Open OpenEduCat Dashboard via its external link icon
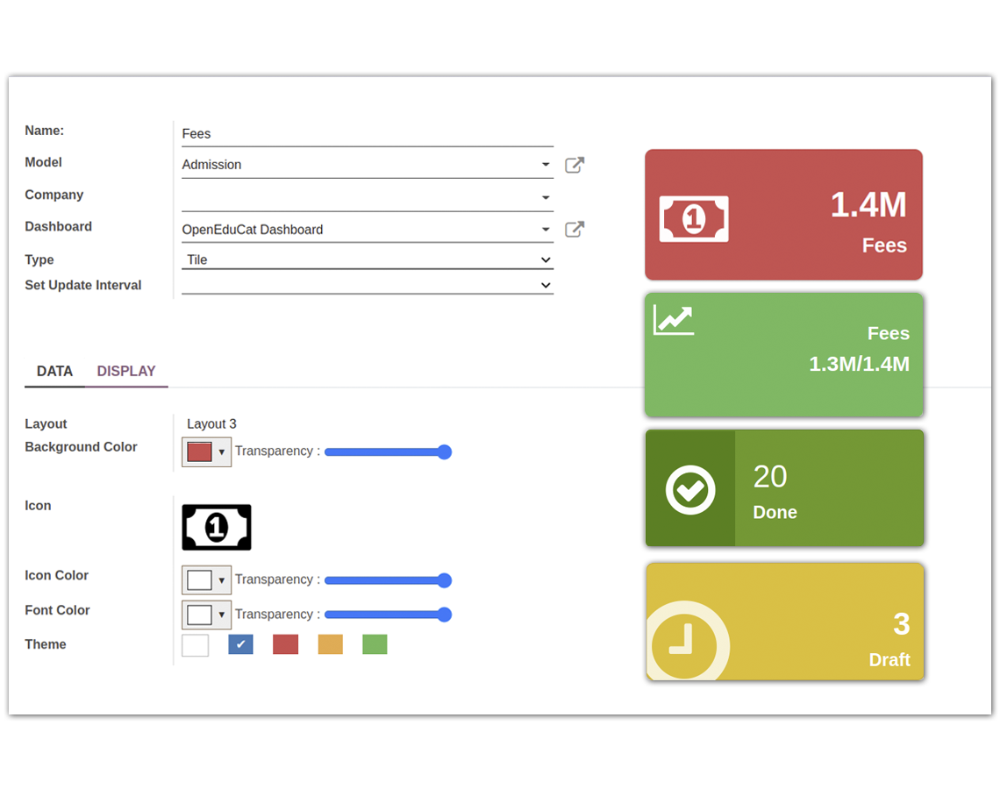This screenshot has width=1000, height=789. point(575,230)
